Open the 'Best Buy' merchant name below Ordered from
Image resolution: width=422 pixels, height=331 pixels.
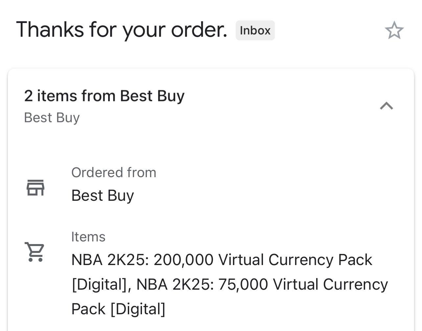click(x=103, y=196)
